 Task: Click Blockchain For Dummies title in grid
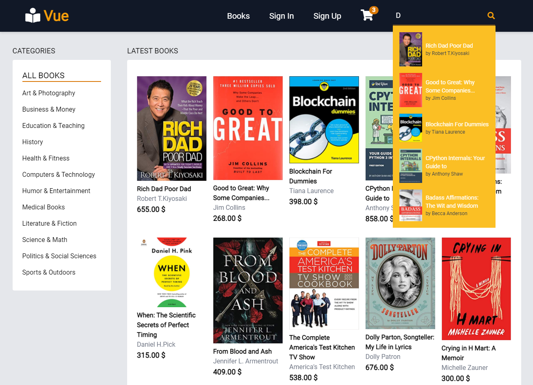[x=311, y=176]
